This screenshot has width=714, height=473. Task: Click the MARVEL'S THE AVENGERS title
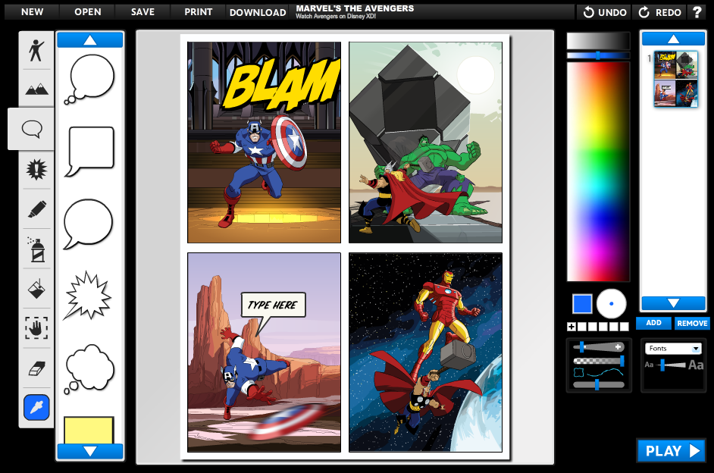[x=355, y=8]
